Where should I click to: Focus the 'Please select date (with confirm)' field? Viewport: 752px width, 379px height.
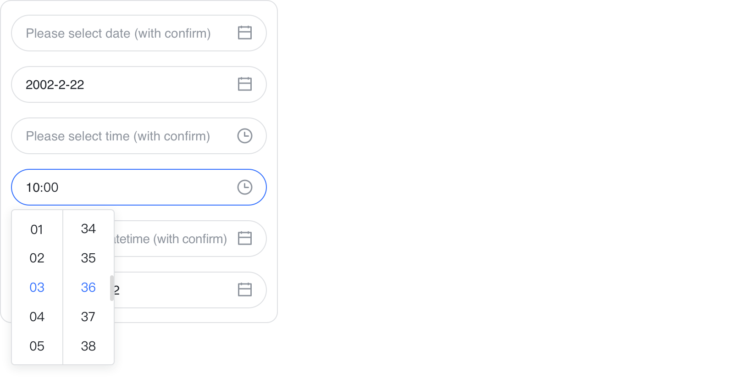point(118,33)
